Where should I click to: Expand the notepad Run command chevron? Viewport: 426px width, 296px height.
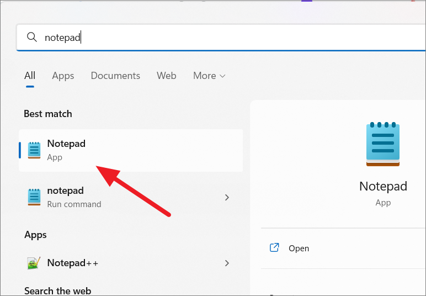227,197
